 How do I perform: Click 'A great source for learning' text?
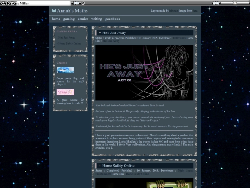tap(70, 102)
